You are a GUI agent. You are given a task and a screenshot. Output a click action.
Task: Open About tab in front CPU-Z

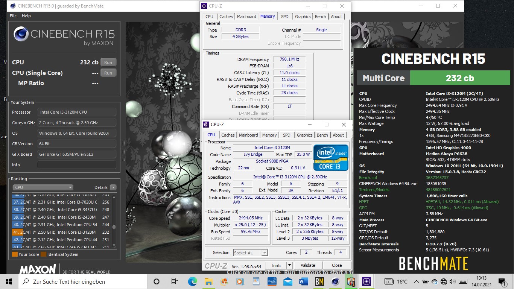pos(338,135)
